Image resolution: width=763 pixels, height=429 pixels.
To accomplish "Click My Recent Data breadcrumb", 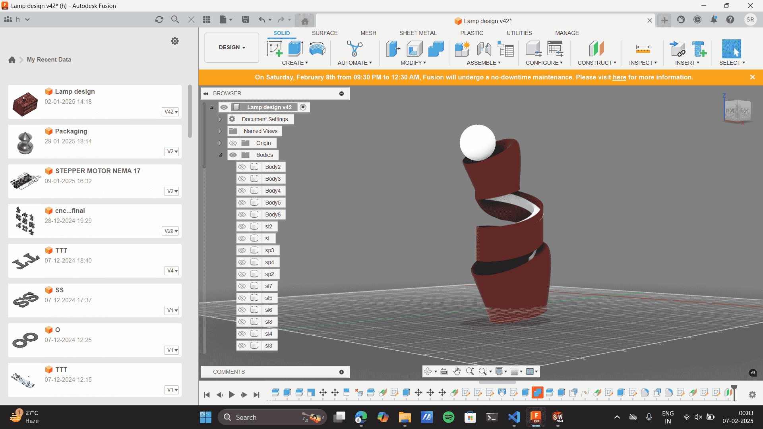I will (49, 60).
